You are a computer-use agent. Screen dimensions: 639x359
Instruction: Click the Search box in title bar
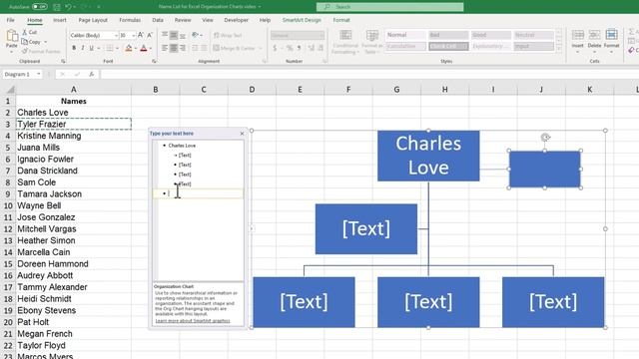390,7
